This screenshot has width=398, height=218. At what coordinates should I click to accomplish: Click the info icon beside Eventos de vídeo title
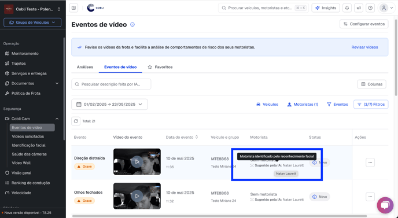132,25
